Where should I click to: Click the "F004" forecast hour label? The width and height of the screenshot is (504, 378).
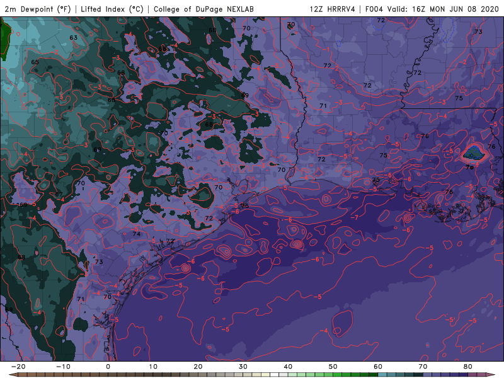point(374,9)
